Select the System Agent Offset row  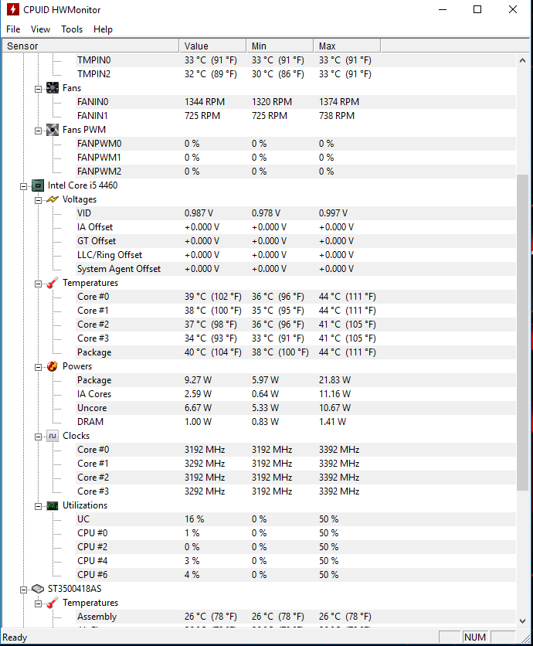click(296, 269)
